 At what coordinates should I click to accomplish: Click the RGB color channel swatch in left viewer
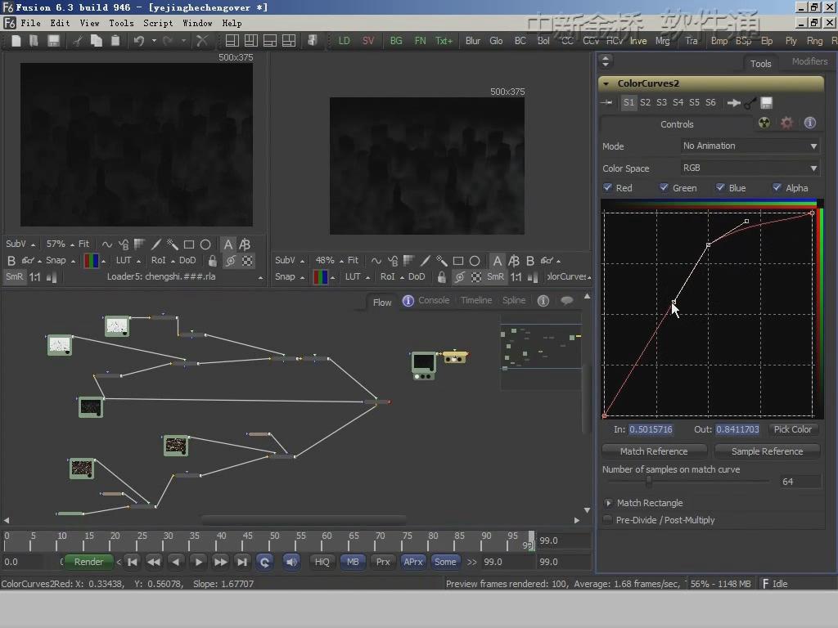coord(92,261)
